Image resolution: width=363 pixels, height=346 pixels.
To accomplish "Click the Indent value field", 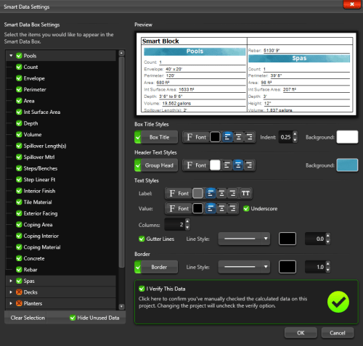I will point(285,137).
